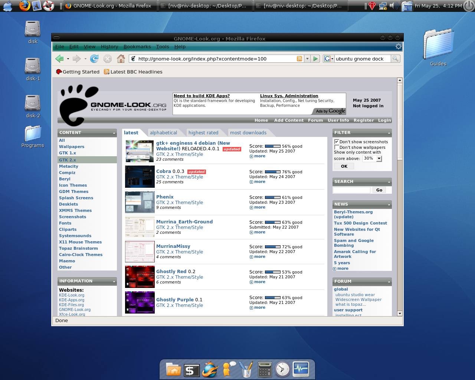
Task: Open the messenger buddy icon in the dock
Action: pyautogui.click(x=228, y=370)
